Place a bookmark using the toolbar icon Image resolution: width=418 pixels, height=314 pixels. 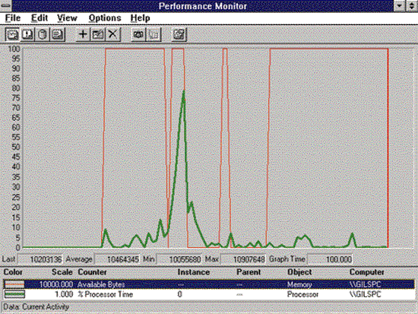click(154, 34)
